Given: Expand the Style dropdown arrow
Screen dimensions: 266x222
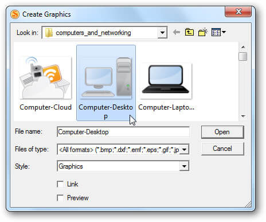Looking at the screenshot, I should [184, 166].
